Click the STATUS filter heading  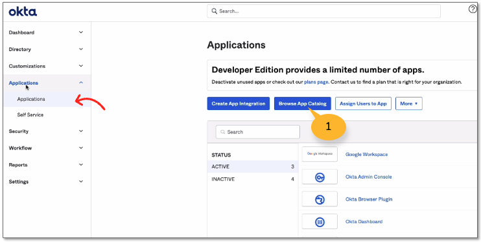tap(221, 155)
